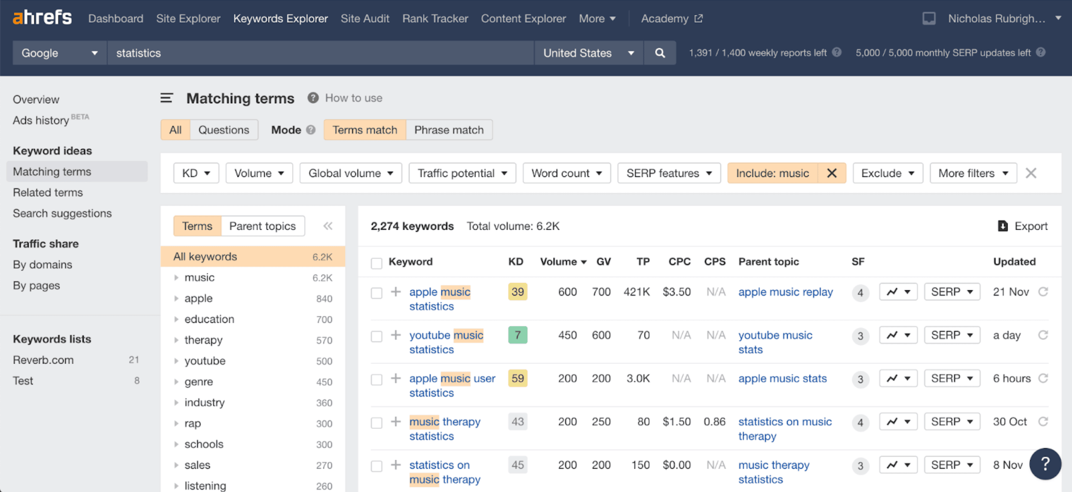
Task: Open the Traffic potential filter dropdown
Action: pos(462,173)
